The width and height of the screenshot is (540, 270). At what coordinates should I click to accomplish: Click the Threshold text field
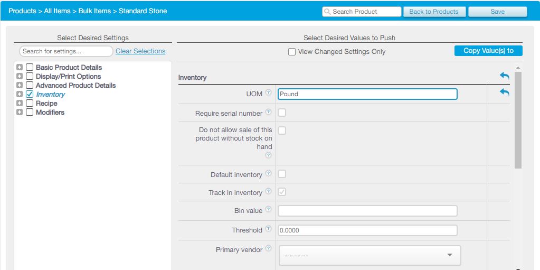tap(367, 230)
